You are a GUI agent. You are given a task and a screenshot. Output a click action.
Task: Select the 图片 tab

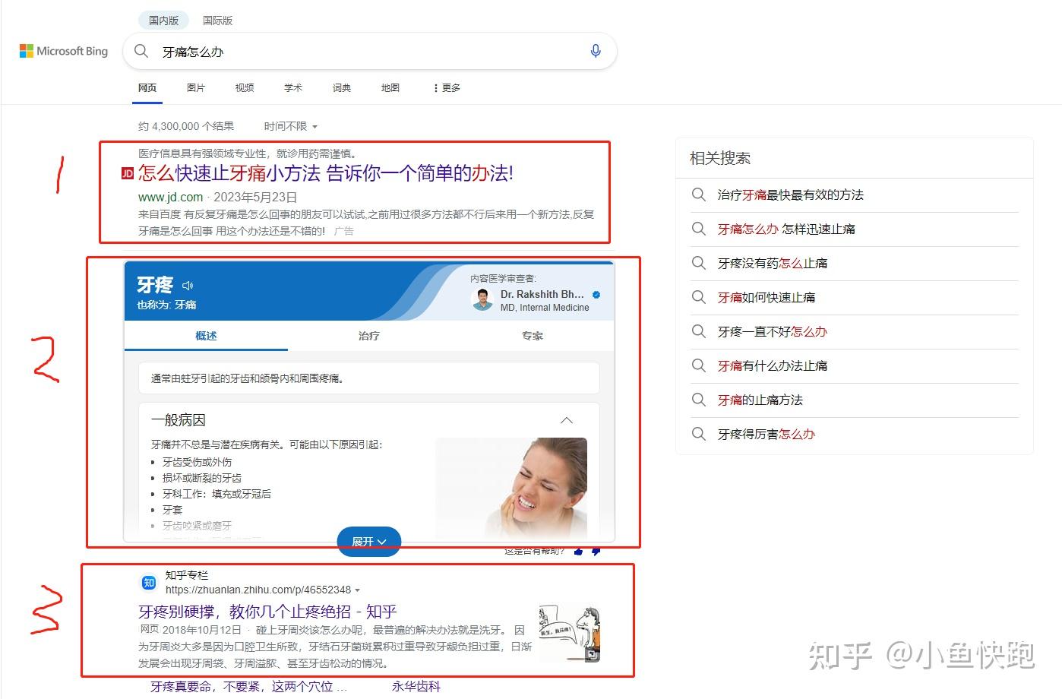click(196, 88)
